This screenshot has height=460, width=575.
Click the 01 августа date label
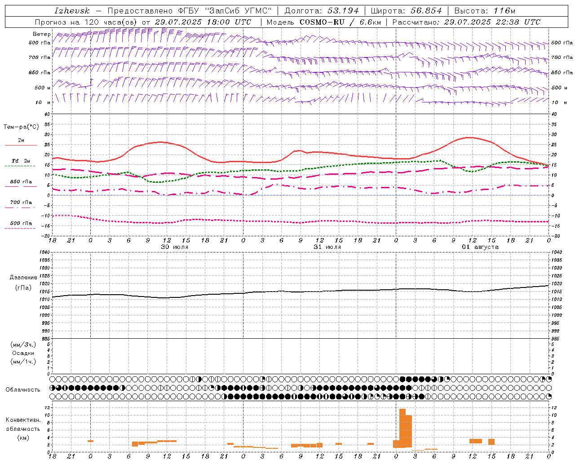[480, 247]
